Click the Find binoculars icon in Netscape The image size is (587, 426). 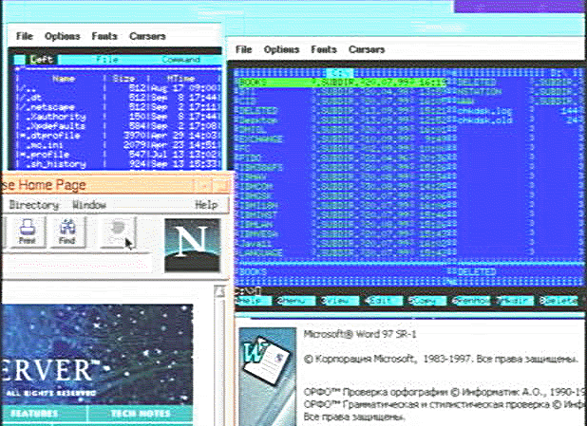(67, 232)
